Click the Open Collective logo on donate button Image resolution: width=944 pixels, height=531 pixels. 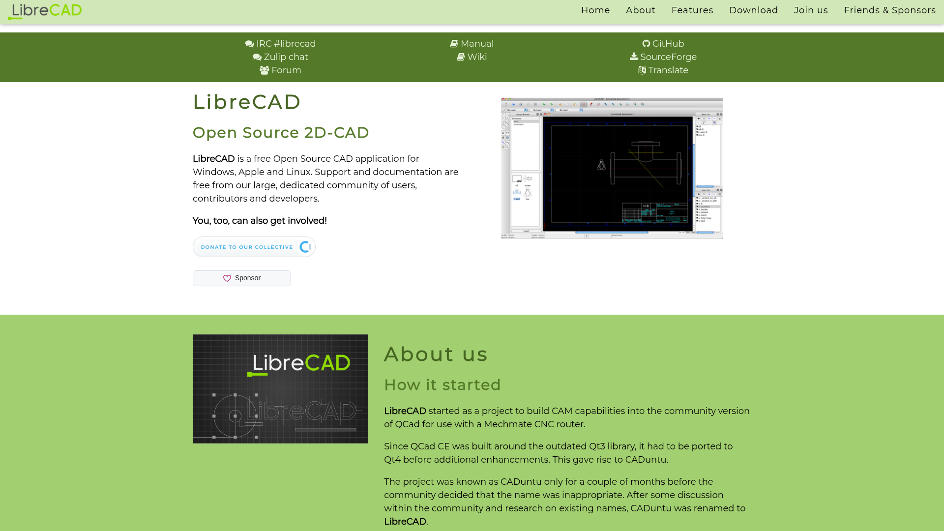(x=305, y=247)
